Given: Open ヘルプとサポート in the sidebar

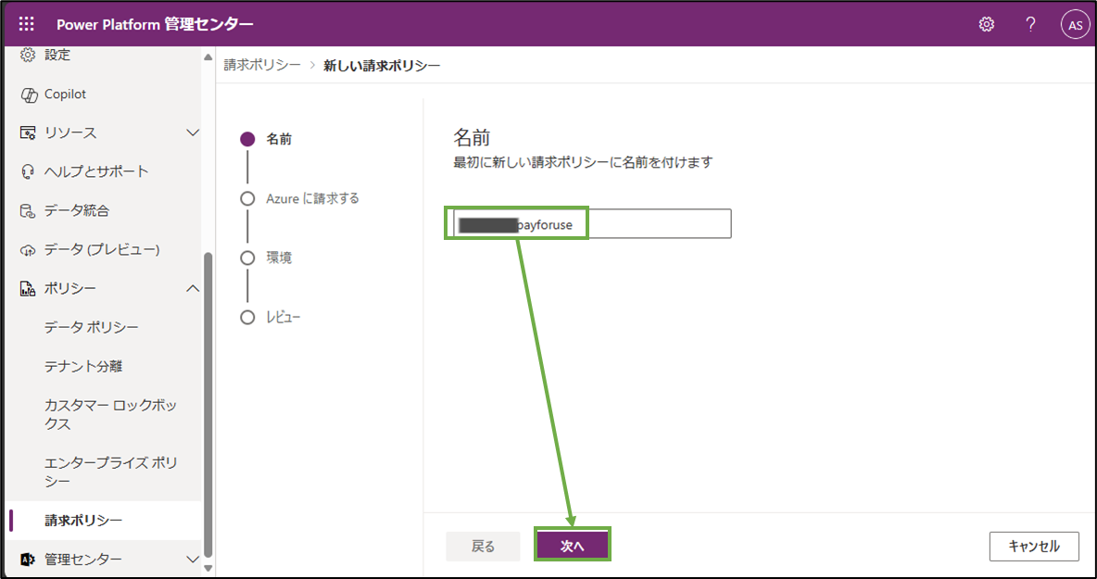Looking at the screenshot, I should 96,172.
